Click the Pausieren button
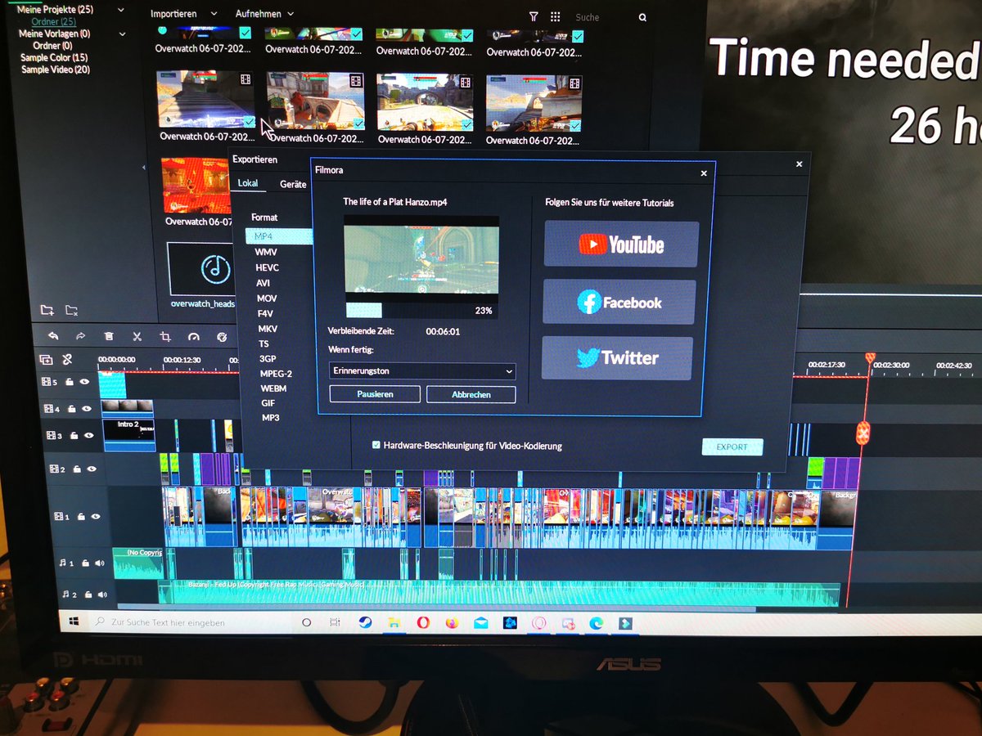 coord(375,394)
